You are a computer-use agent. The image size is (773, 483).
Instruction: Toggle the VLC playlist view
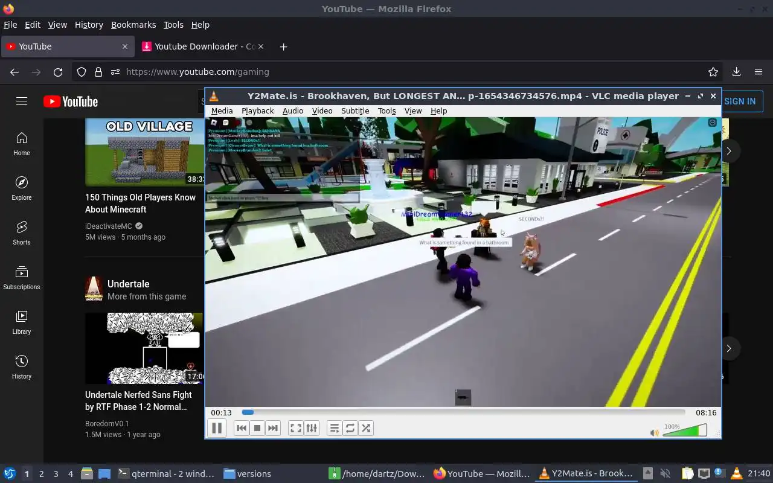coord(334,428)
